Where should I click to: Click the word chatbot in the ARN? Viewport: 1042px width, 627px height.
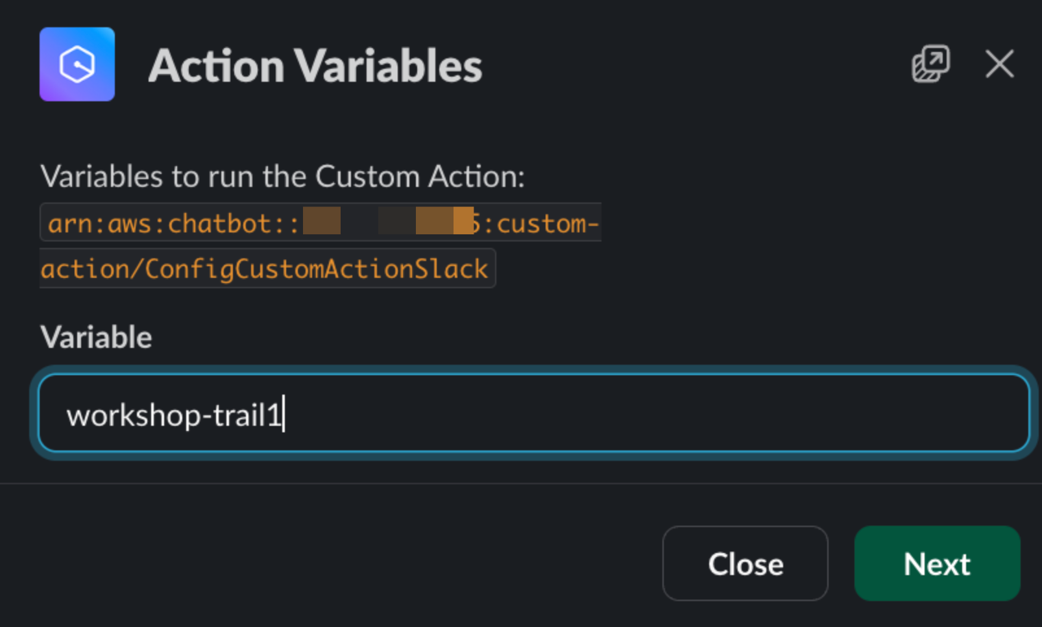click(219, 223)
